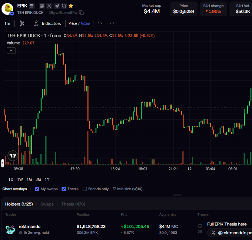Click the Price $0.0₂5284 card
This screenshot has height=240, width=252.
click(184, 9)
